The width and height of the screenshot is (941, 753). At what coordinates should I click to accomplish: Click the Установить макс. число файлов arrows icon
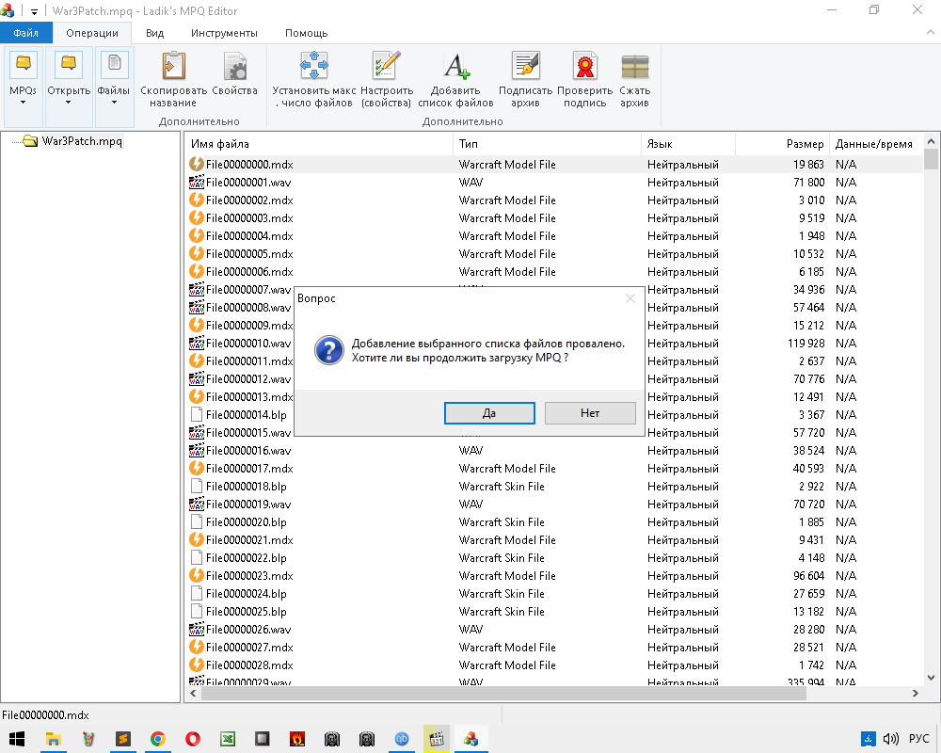pyautogui.click(x=314, y=66)
